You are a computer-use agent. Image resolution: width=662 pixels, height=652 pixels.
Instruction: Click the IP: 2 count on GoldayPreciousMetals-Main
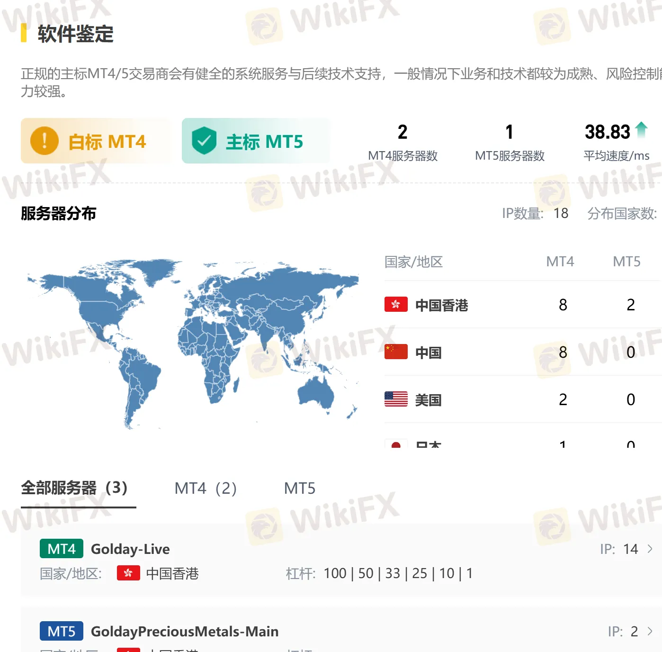623,631
